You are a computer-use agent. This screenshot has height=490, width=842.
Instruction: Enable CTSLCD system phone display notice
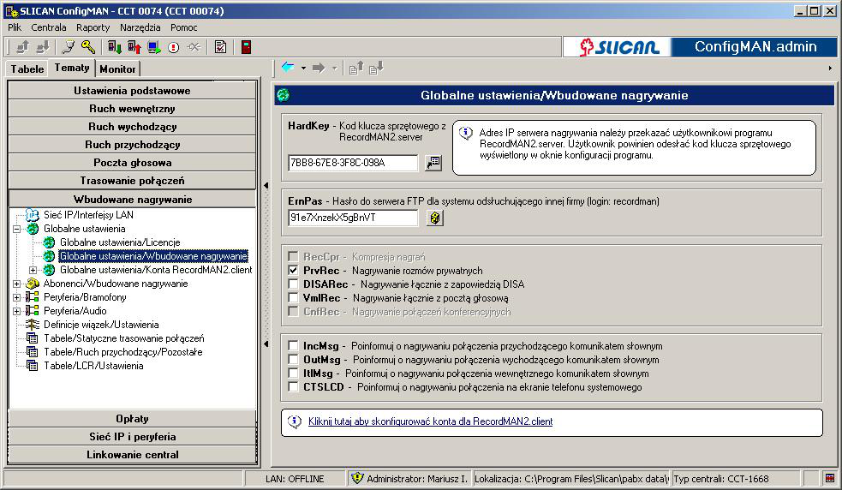coord(293,387)
